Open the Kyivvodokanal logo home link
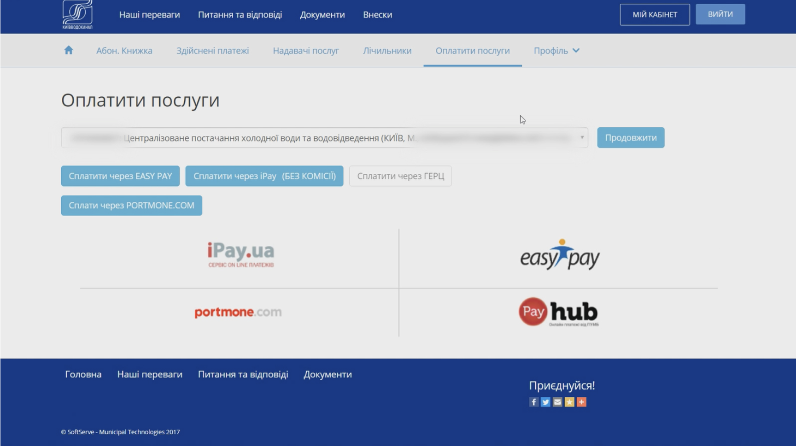This screenshot has height=448, width=796. point(77,15)
